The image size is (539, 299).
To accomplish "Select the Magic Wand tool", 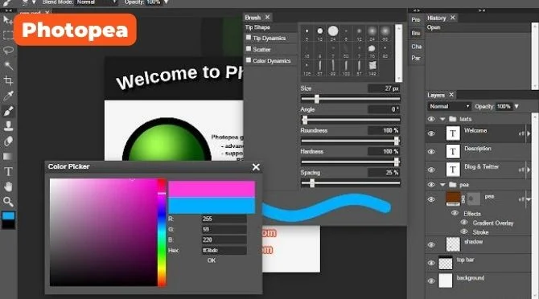I will coord(8,65).
